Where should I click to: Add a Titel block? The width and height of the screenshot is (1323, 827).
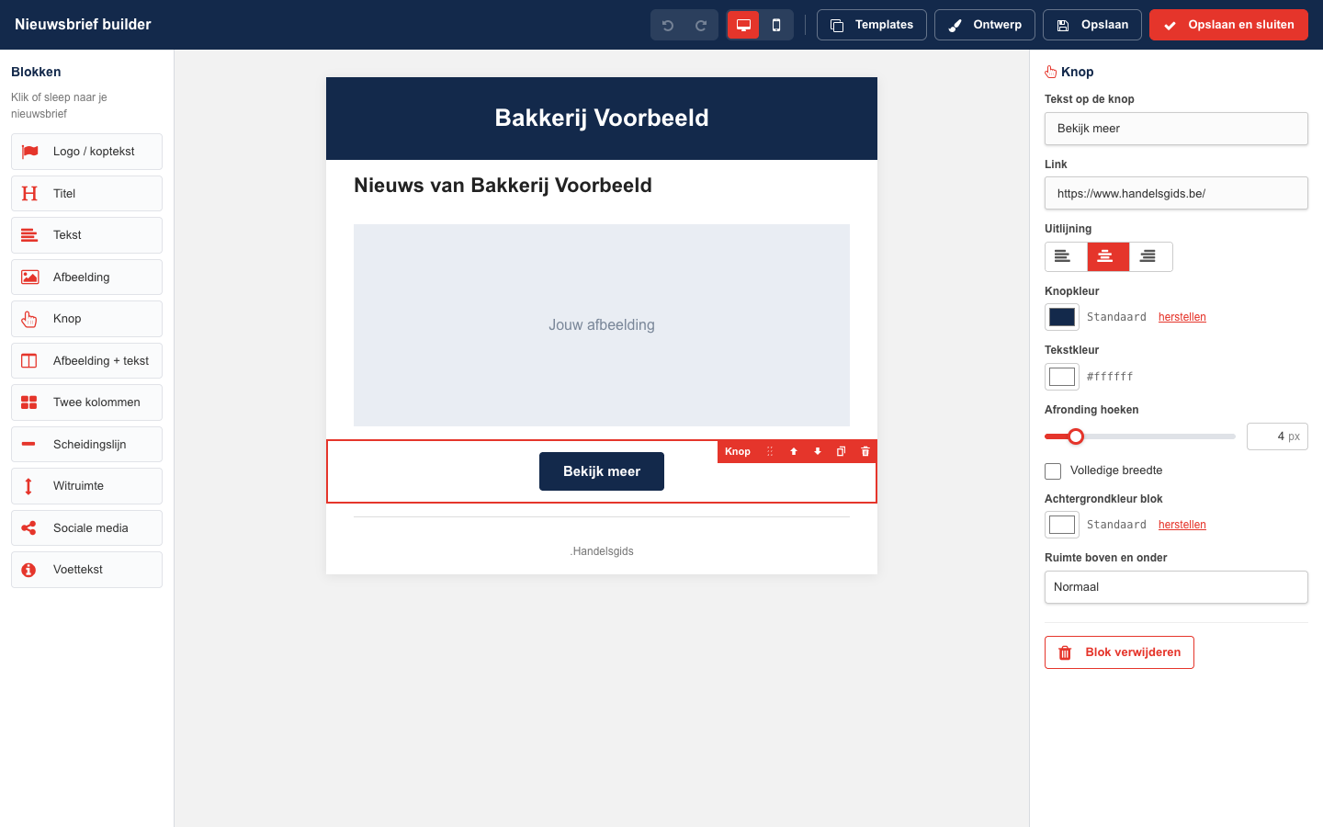(x=86, y=194)
